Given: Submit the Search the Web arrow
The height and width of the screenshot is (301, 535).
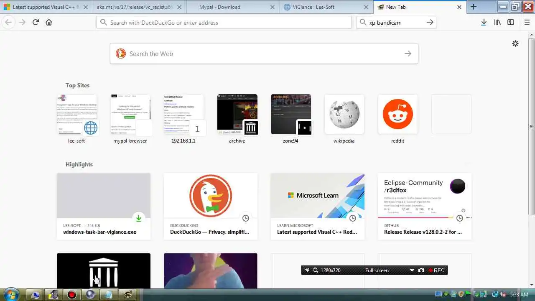Looking at the screenshot, I should tap(408, 54).
